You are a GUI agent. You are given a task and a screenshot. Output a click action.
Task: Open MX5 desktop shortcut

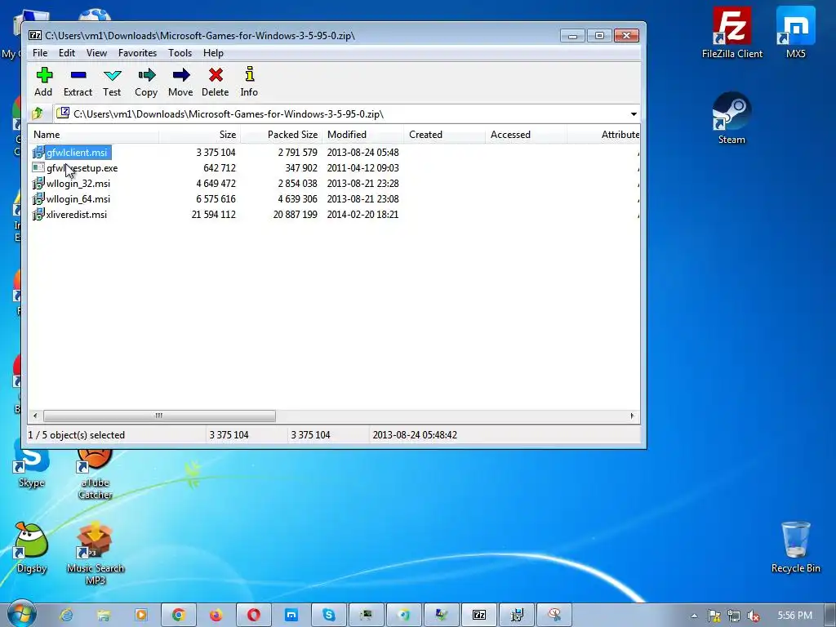[795, 33]
